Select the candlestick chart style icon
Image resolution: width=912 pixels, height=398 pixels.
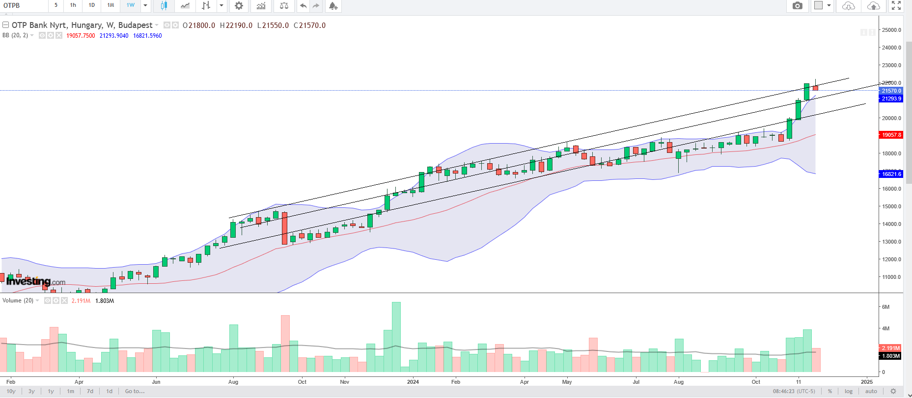tap(164, 5)
